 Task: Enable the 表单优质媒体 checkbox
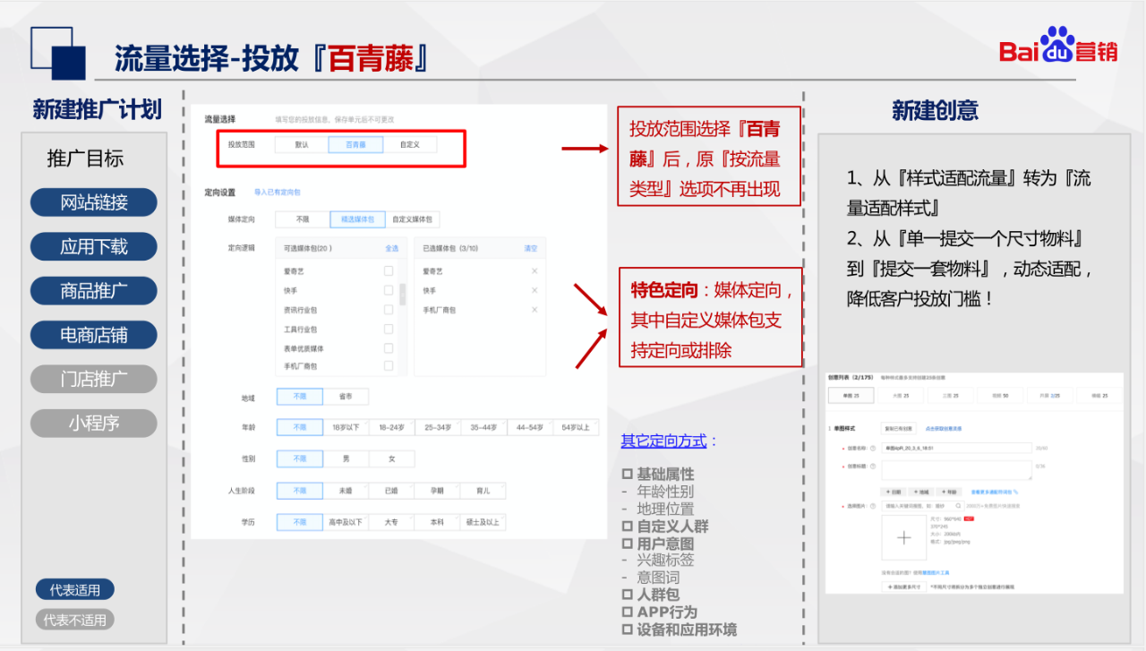click(389, 348)
